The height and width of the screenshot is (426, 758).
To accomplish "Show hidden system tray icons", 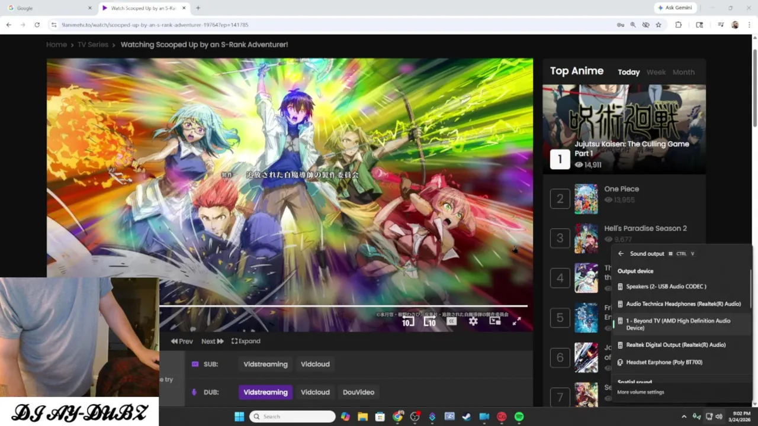I will (x=683, y=417).
